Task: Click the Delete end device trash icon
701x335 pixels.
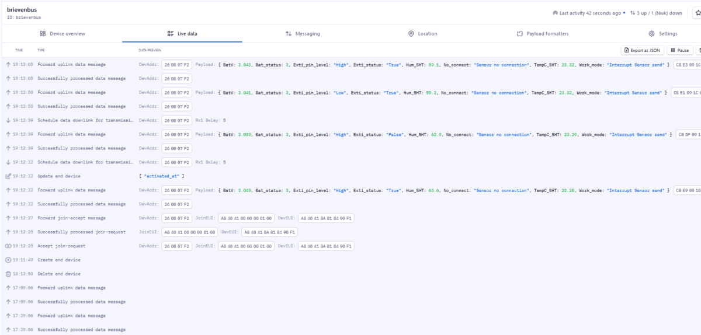Action: coord(8,274)
